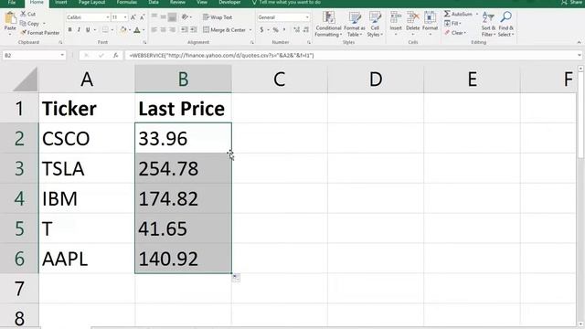Toggle Bold formatting
Viewport: 585px width, 329px height.
click(69, 30)
